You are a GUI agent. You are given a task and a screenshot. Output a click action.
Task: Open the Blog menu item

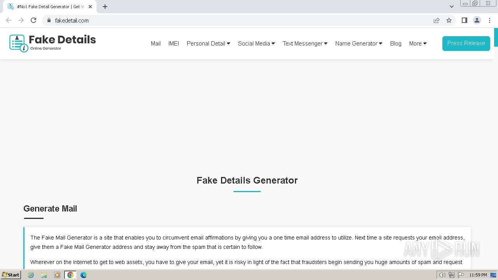coord(396,44)
